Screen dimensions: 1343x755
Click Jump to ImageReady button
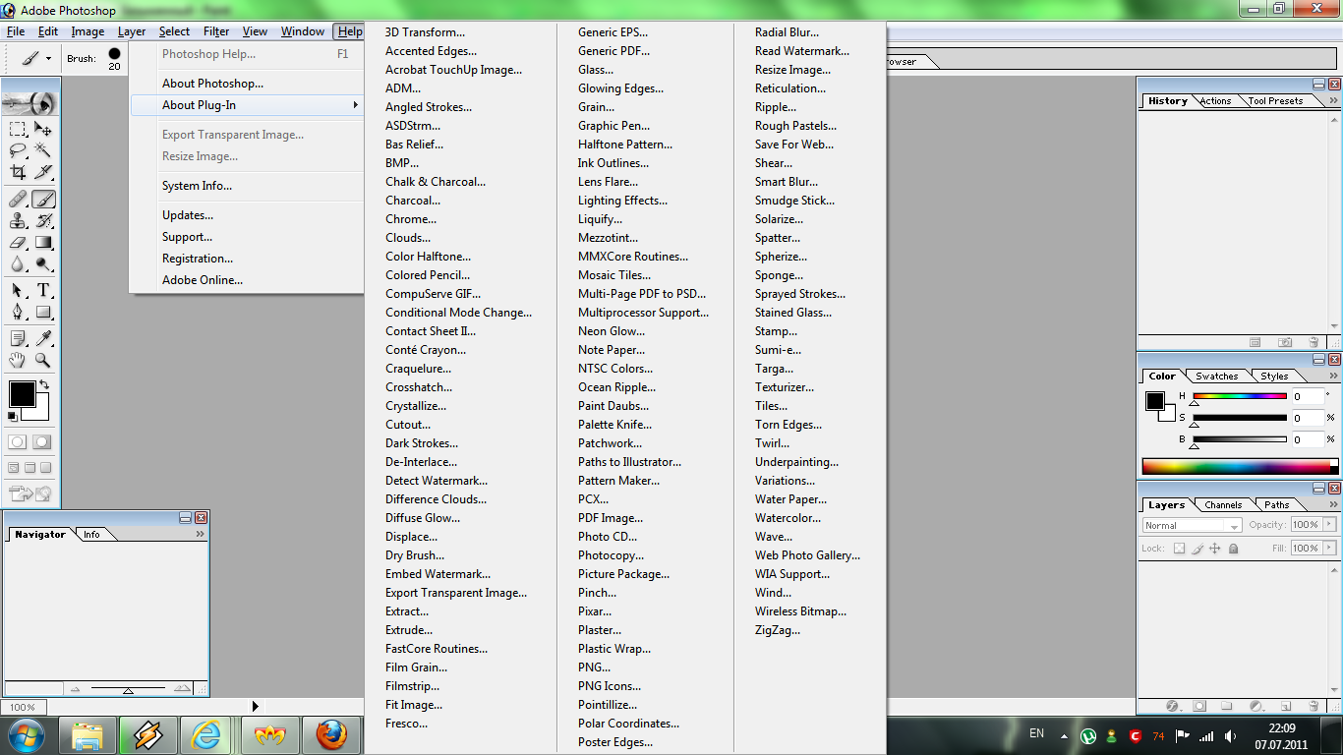point(30,494)
